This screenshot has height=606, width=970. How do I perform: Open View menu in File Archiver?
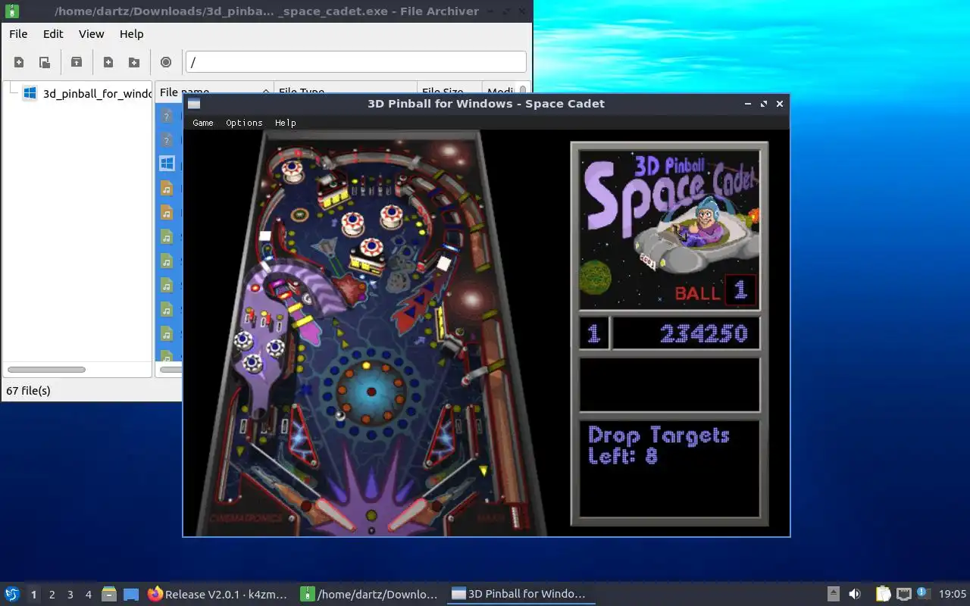(92, 34)
